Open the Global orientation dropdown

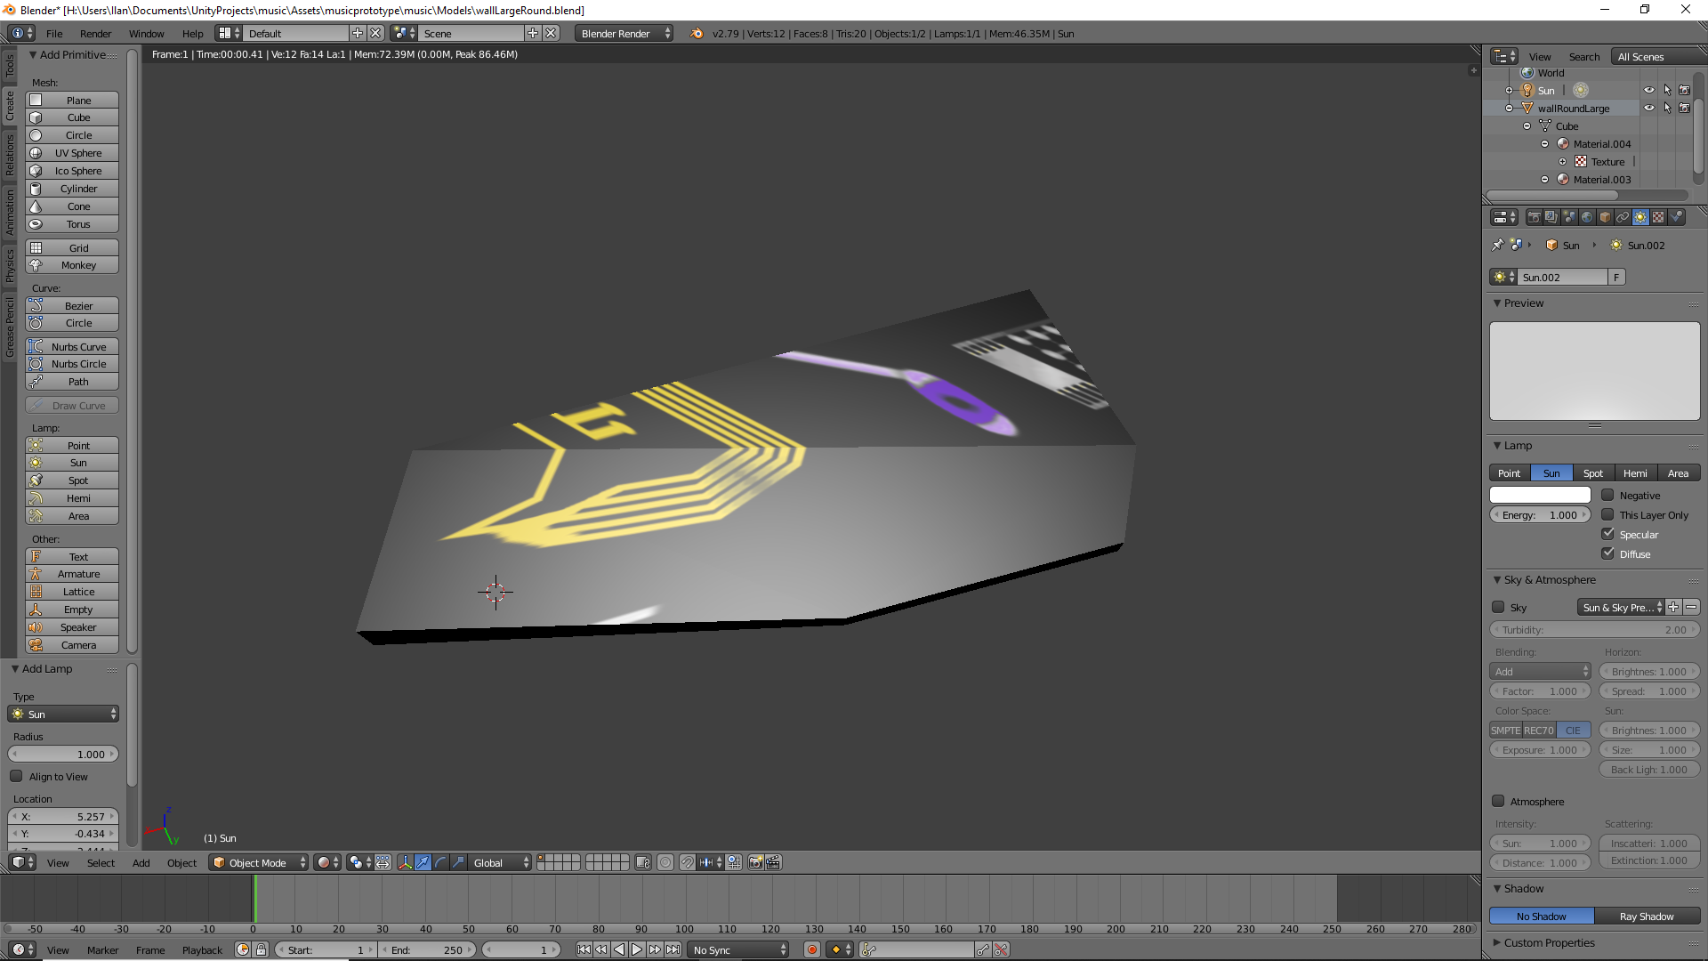point(501,862)
